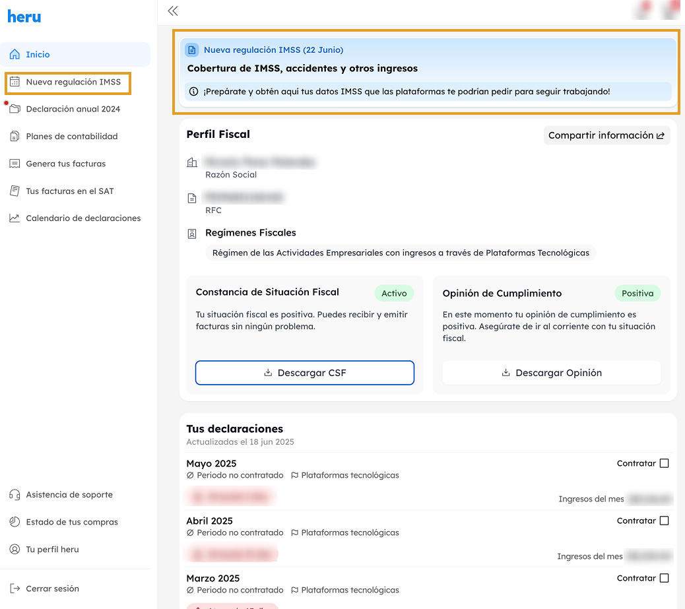This screenshot has width=685, height=609.
Task: Click the download icon in Descargar CSF
Action: (268, 373)
